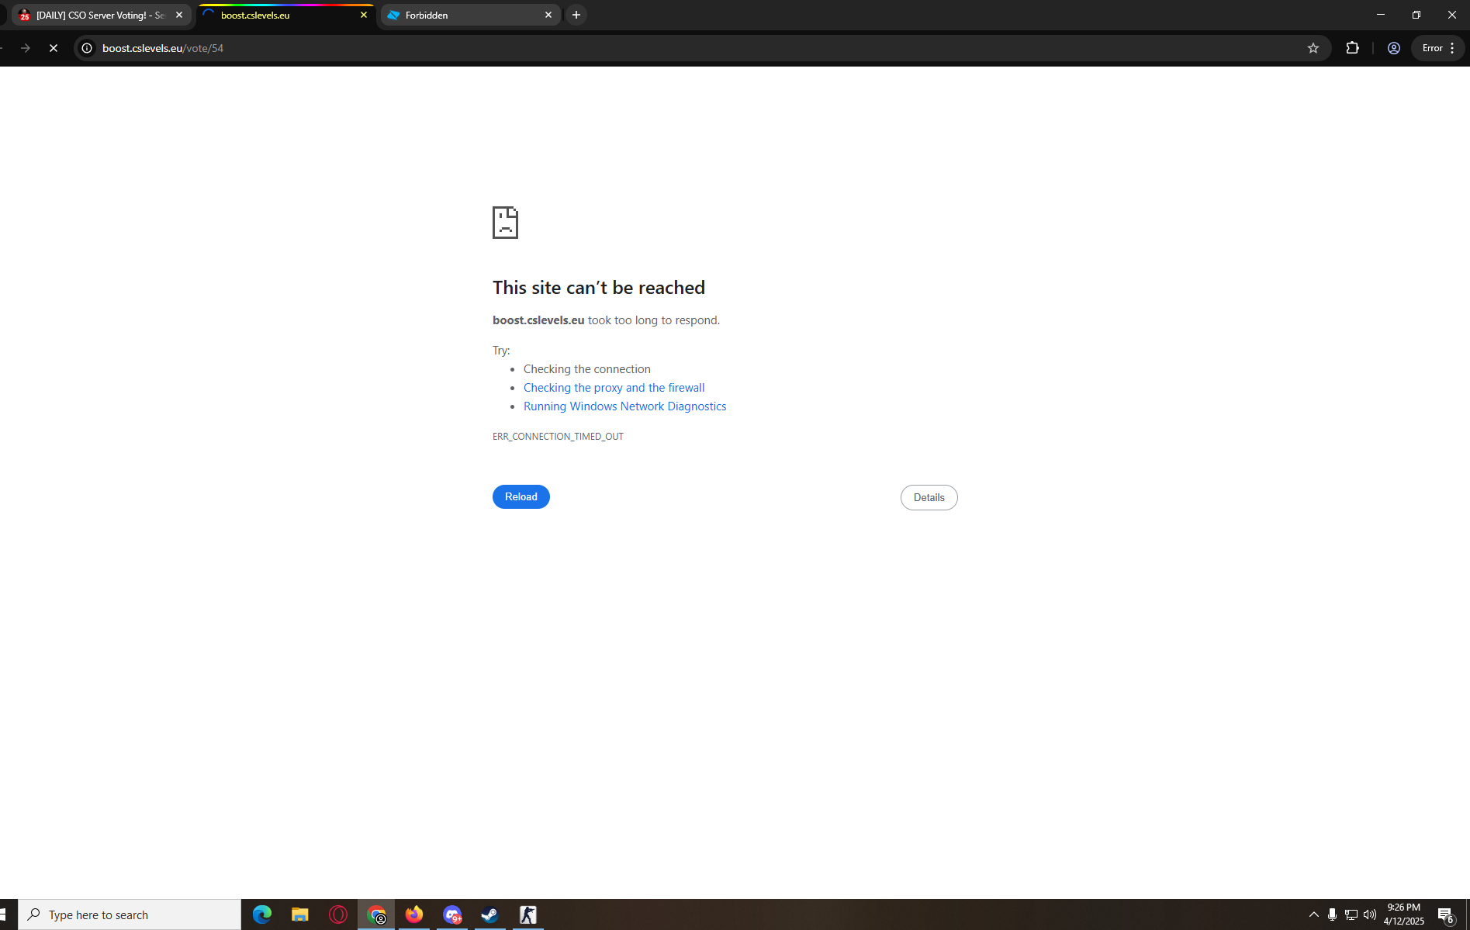
Task: Open File Explorer from the taskbar
Action: [x=299, y=914]
